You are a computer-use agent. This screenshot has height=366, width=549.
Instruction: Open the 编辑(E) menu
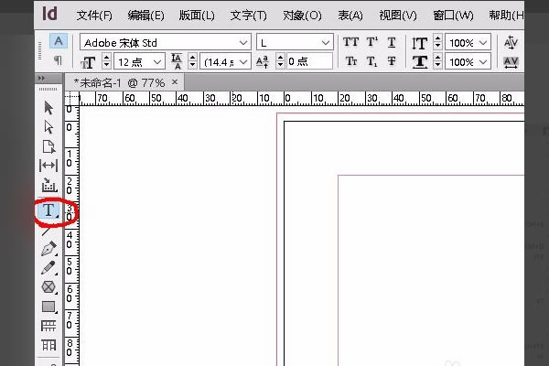(145, 16)
